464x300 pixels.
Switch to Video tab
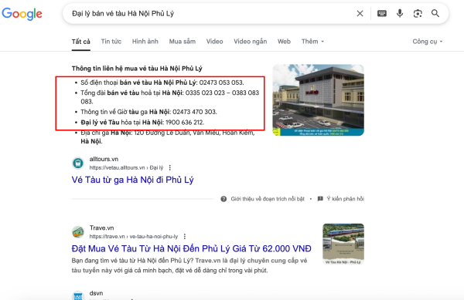[x=214, y=42]
